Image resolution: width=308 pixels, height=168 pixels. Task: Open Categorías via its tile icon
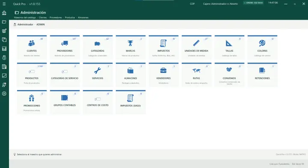tap(98, 43)
